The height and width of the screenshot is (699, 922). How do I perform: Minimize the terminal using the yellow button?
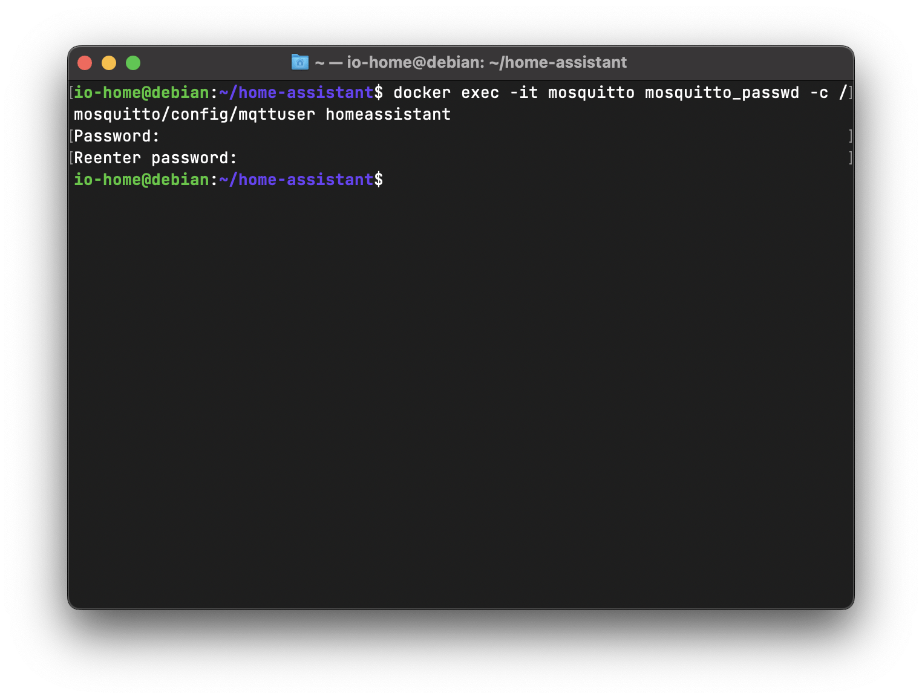point(109,63)
